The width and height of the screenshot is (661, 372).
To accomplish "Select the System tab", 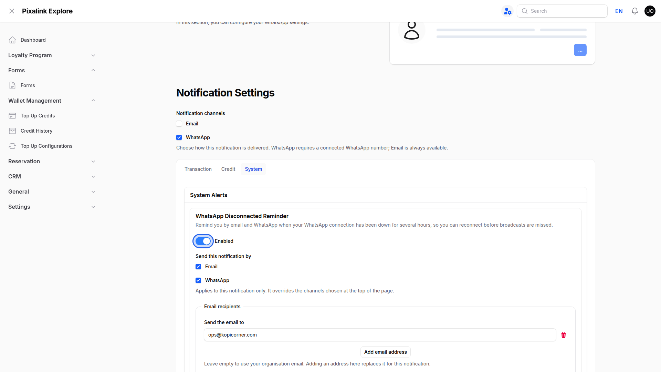I will click(x=253, y=169).
